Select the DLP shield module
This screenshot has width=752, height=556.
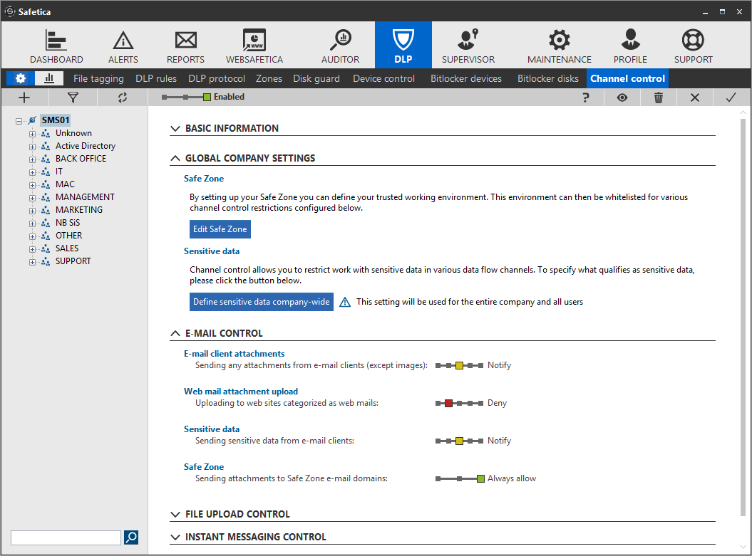click(x=403, y=45)
